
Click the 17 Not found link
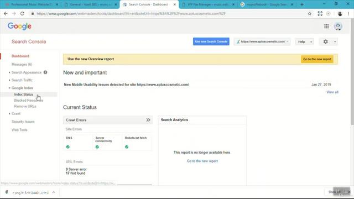click(75, 173)
